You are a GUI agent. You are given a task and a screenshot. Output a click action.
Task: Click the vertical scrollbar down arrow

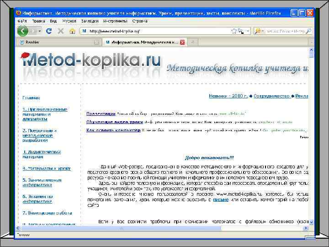[311, 221]
